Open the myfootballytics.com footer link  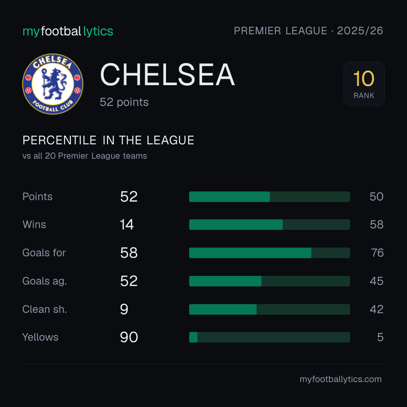[x=341, y=379]
